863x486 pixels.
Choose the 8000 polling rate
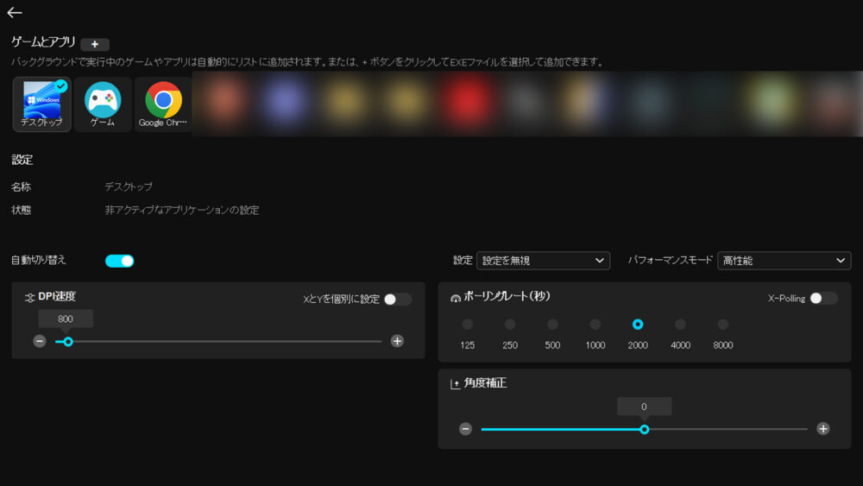click(723, 325)
